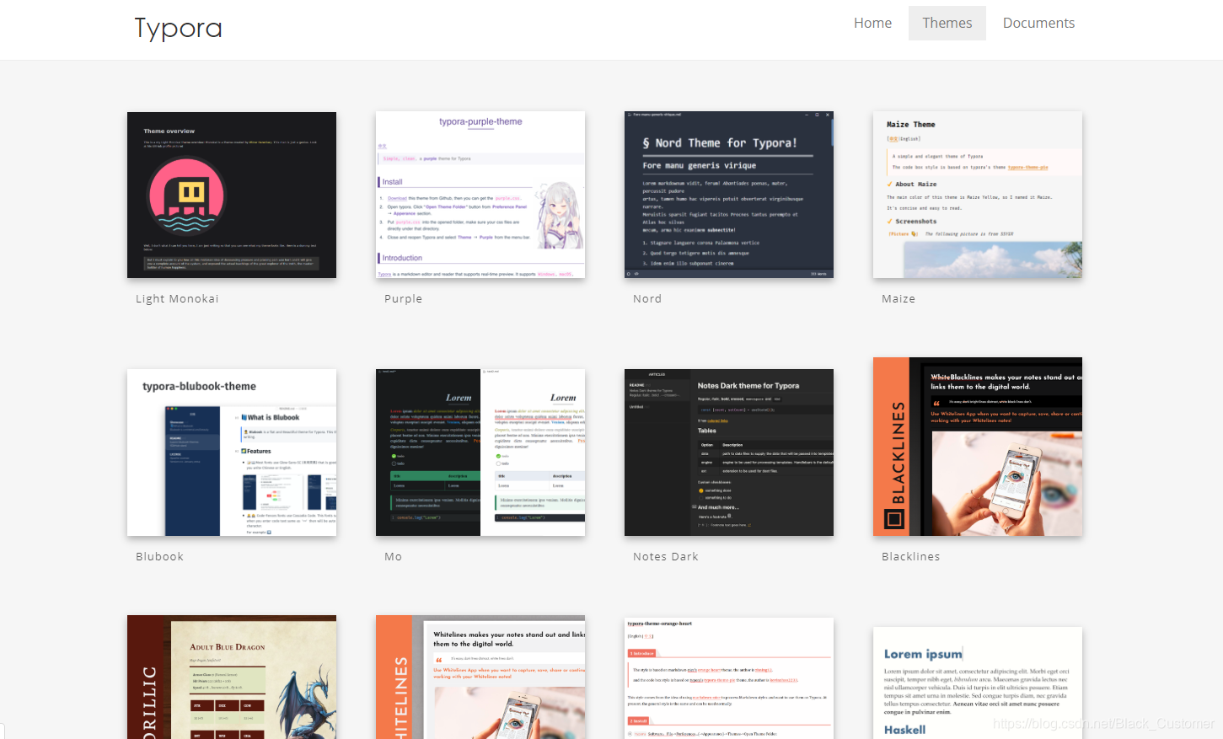Open the Notes Dark theme thumbnail
Viewport: 1223px width, 739px height.
(729, 453)
